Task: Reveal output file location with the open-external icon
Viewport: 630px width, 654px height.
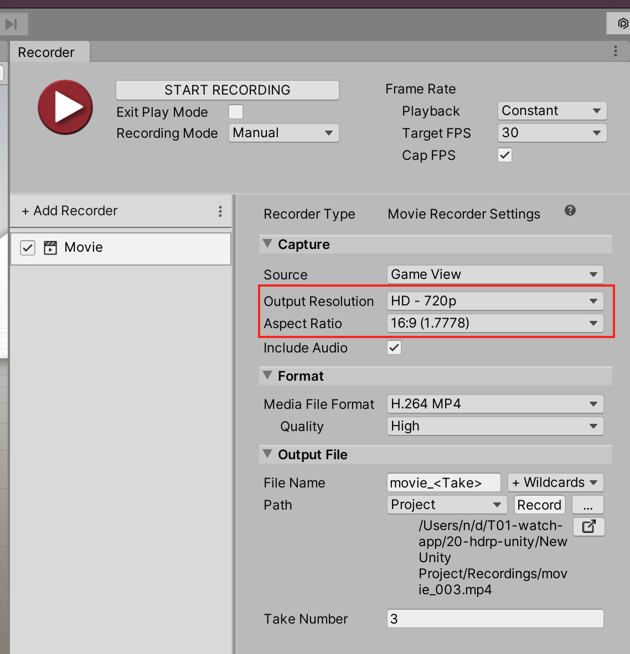Action: point(588,526)
